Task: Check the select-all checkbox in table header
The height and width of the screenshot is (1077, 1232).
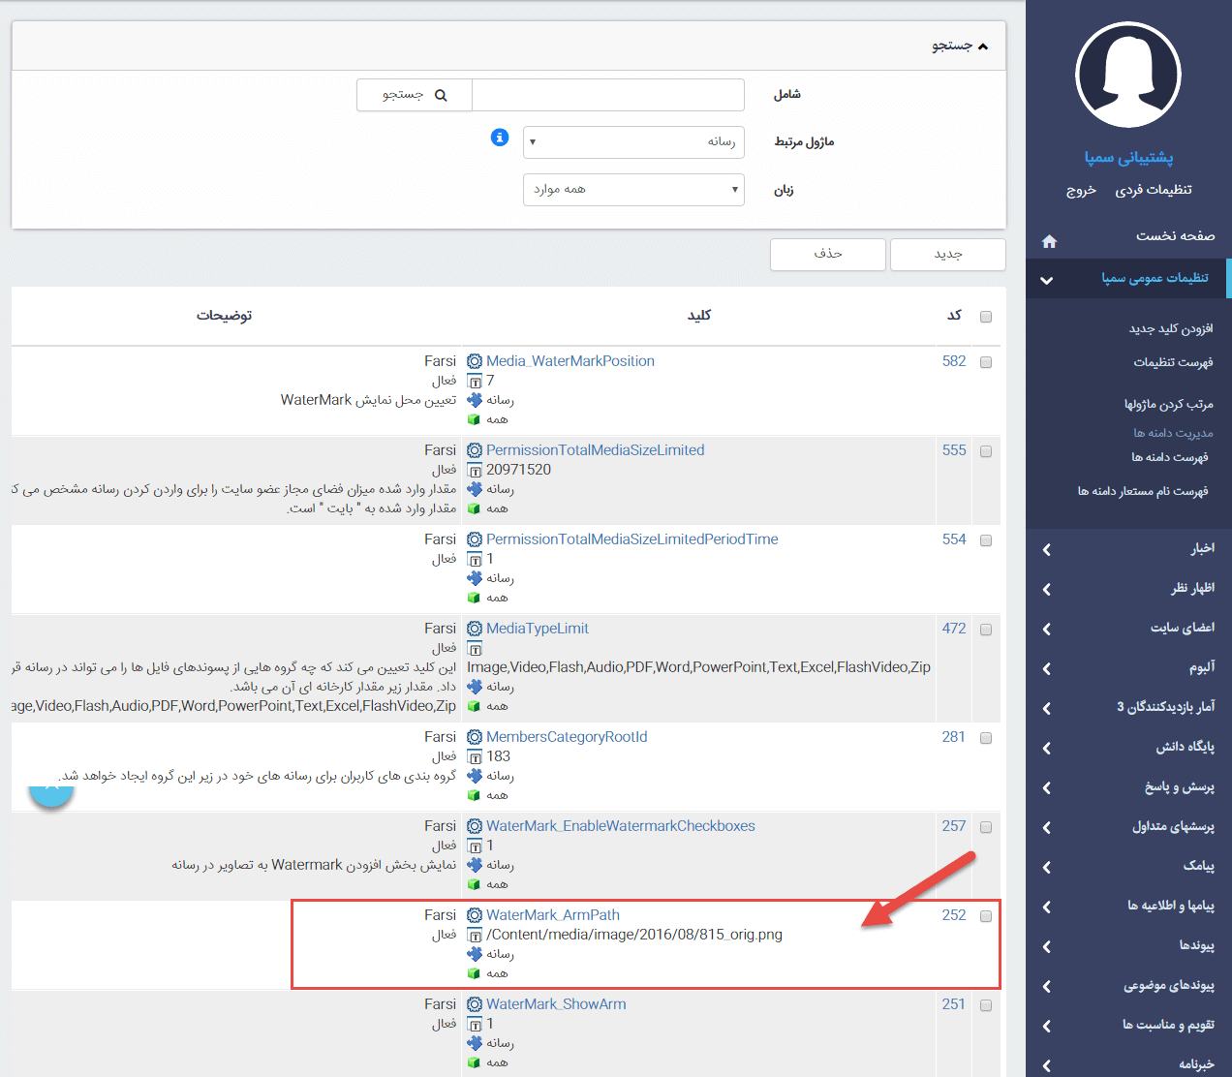Action: coord(986,317)
